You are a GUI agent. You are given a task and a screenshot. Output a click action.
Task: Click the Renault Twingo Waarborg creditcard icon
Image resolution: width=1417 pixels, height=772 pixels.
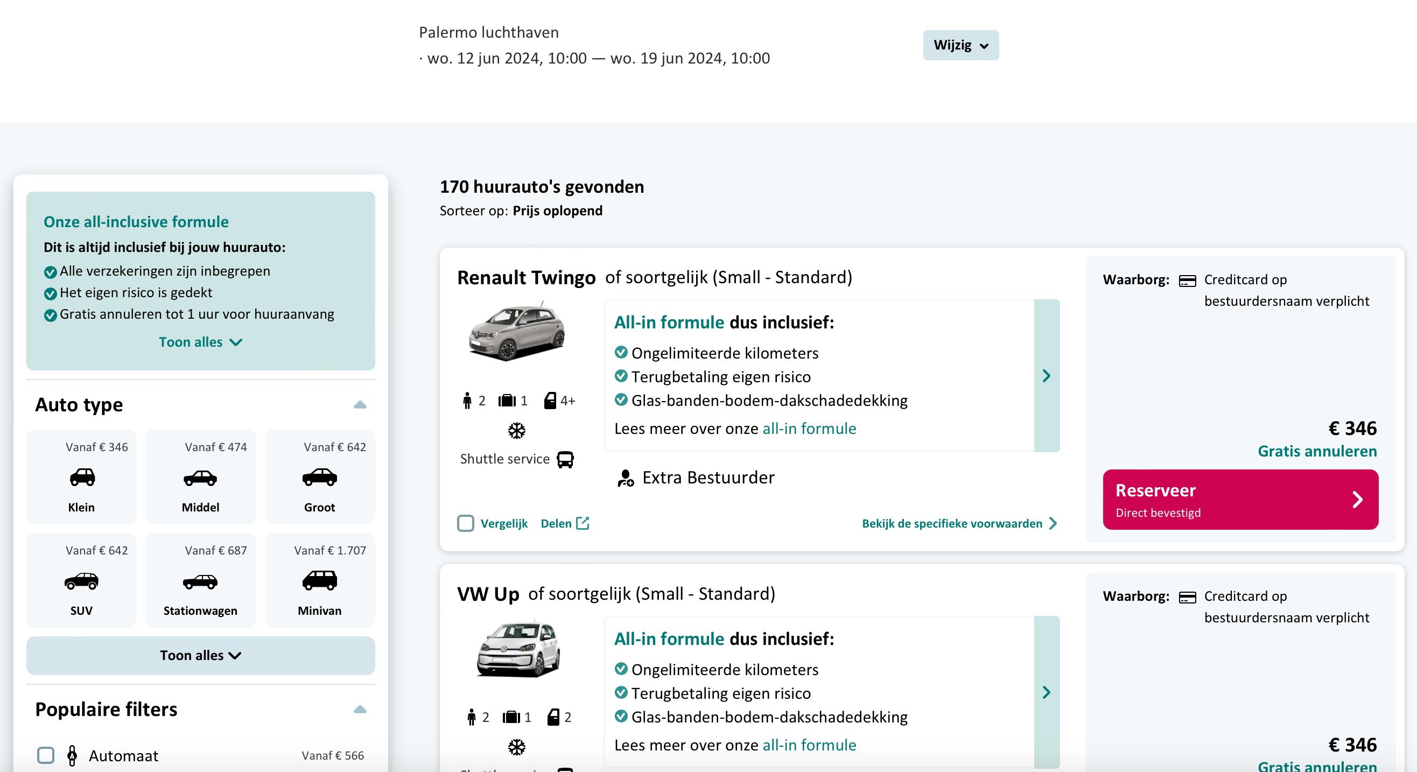click(1188, 281)
